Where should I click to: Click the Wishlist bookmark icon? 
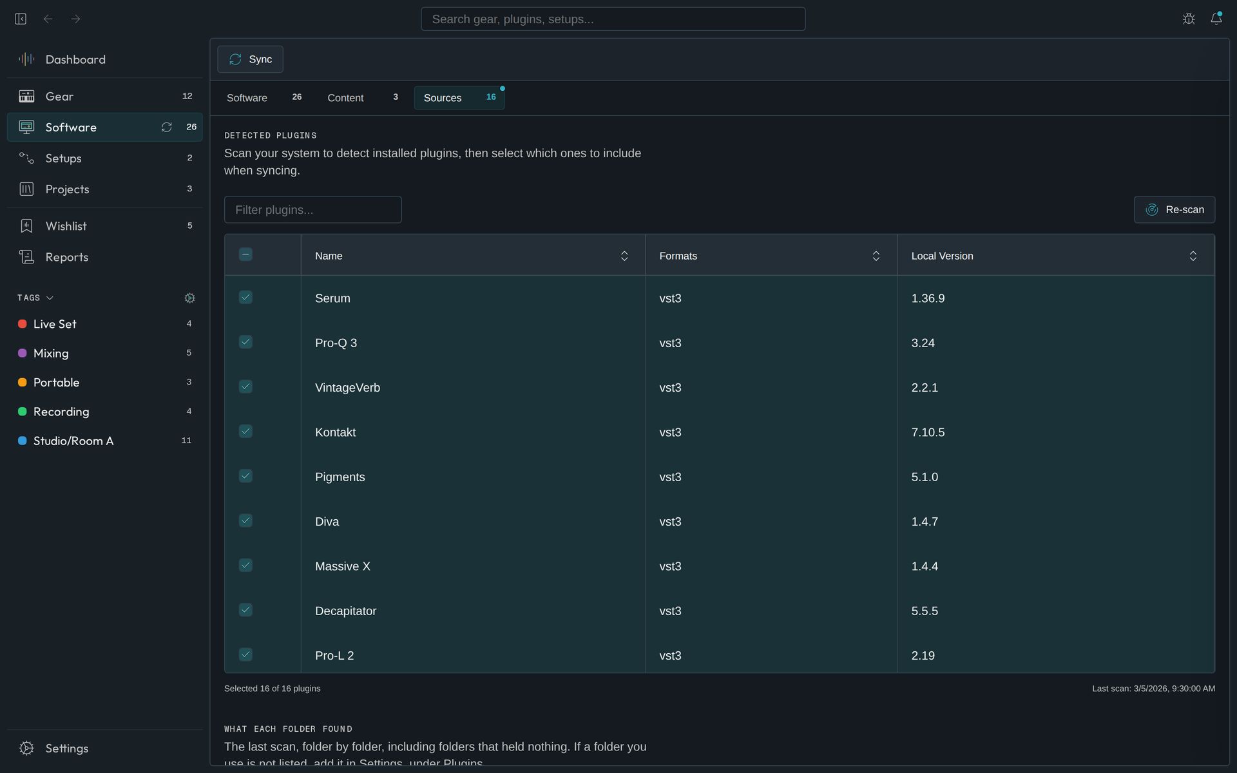[26, 226]
